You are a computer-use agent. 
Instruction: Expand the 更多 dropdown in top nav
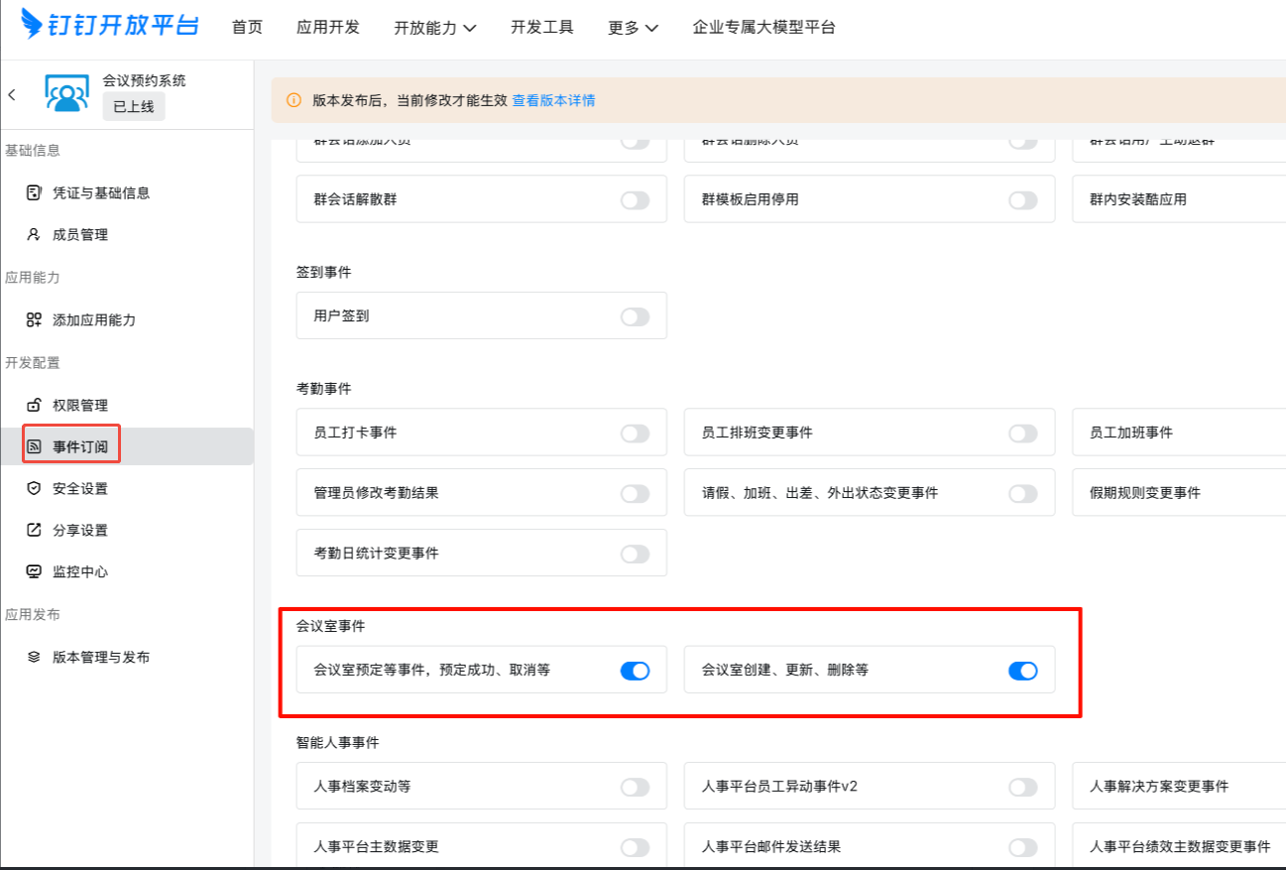coord(633,28)
